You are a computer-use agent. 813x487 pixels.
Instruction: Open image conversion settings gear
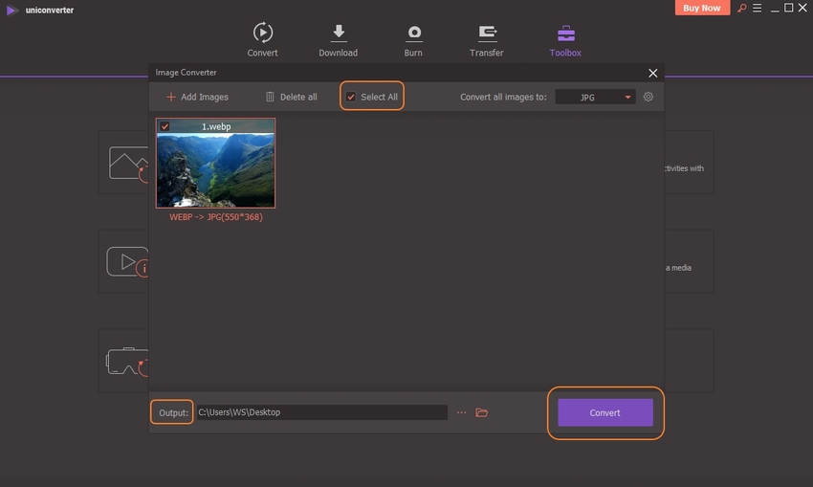648,97
